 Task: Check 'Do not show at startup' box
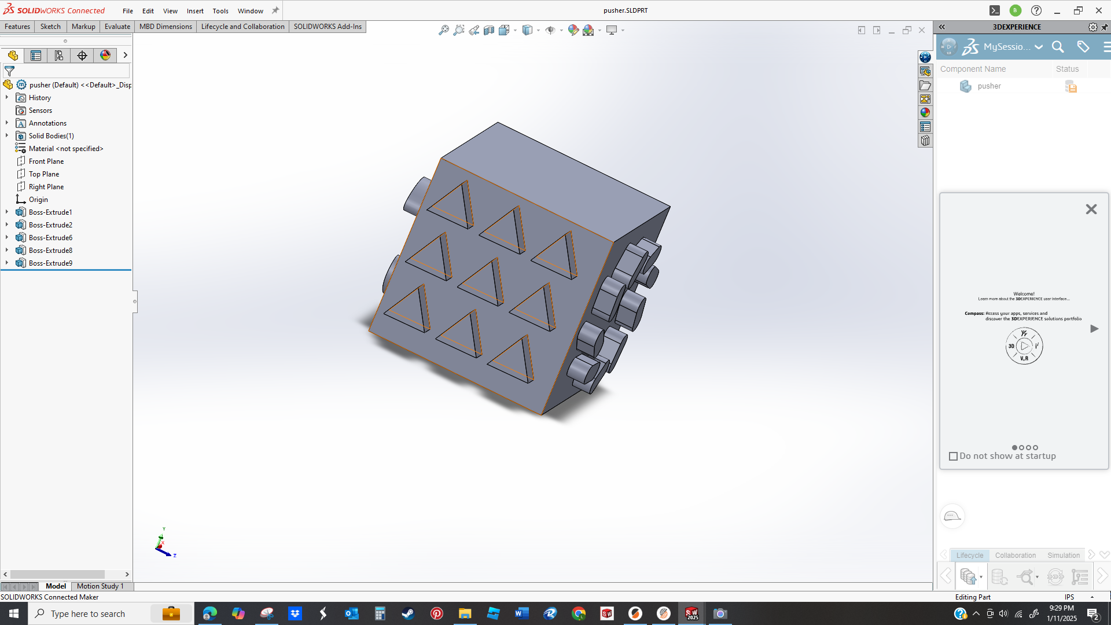954,457
